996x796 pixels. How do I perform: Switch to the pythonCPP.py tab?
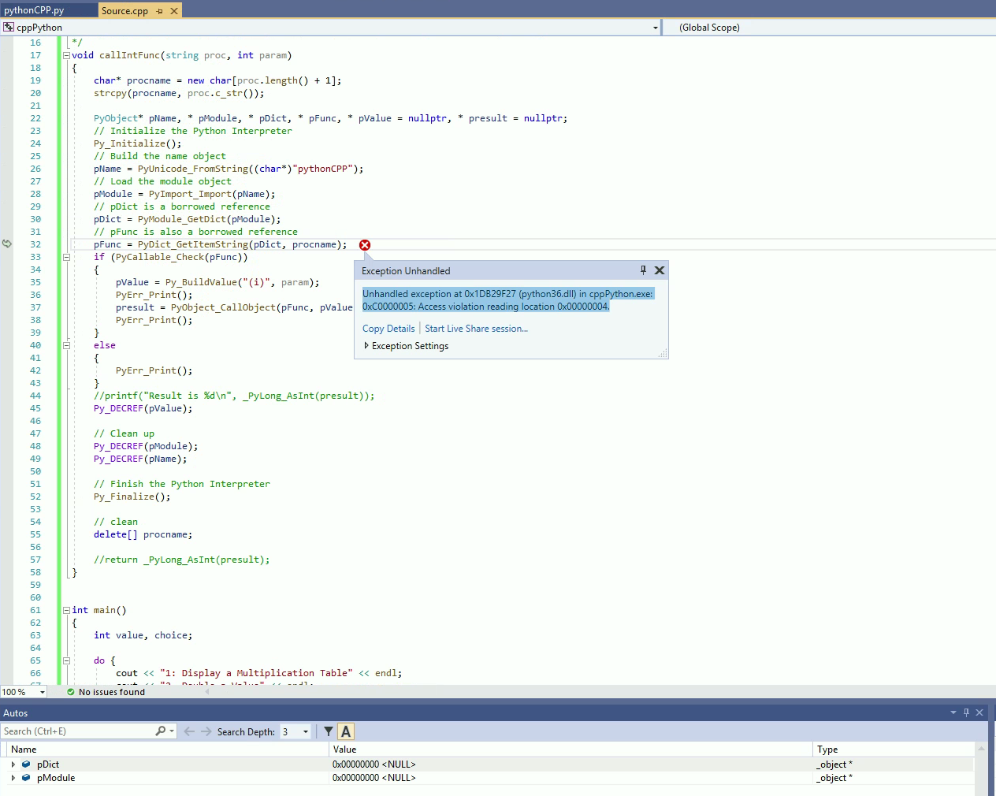pyautogui.click(x=34, y=10)
